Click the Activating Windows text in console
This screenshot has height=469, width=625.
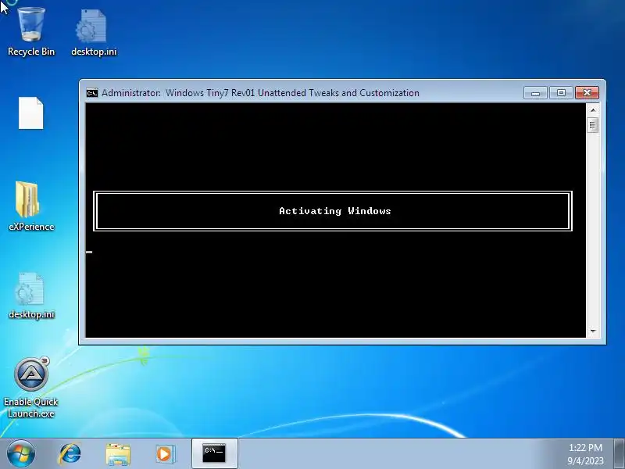(335, 211)
